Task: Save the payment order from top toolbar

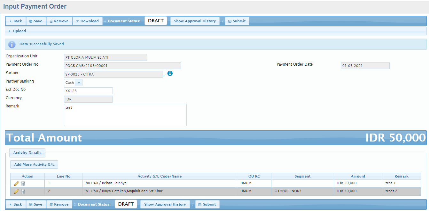Action: point(36,21)
